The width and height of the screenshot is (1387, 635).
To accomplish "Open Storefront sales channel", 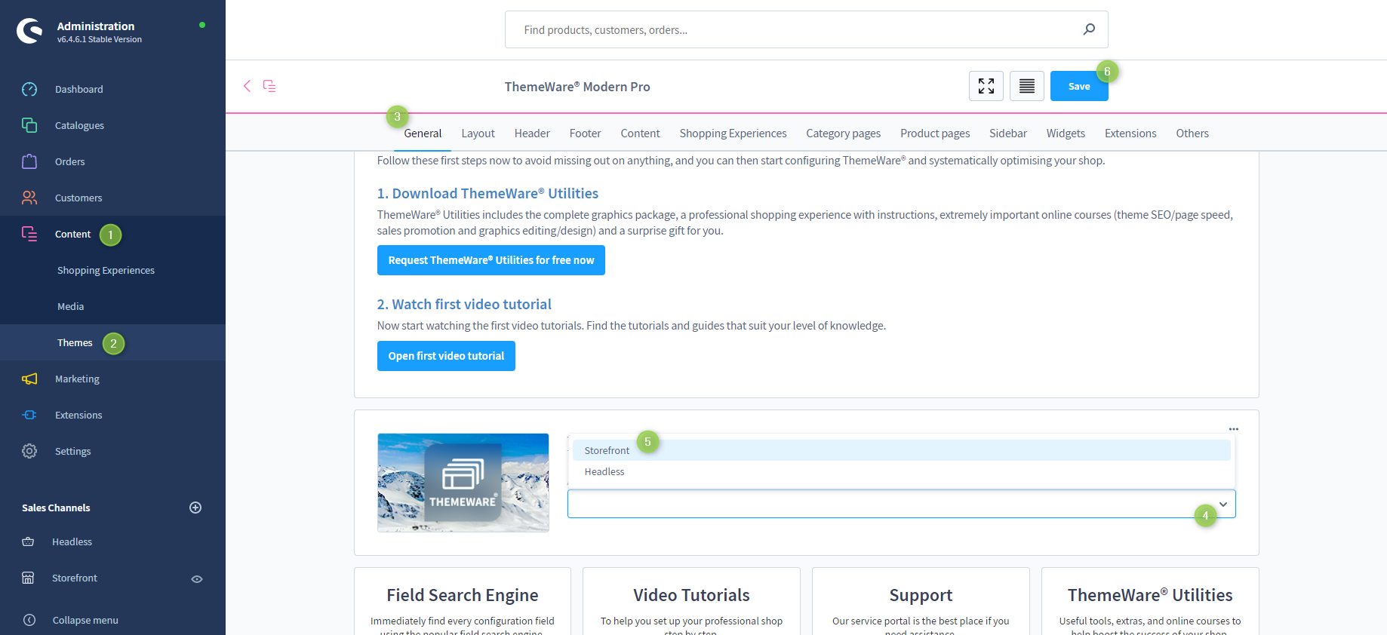I will pos(75,578).
